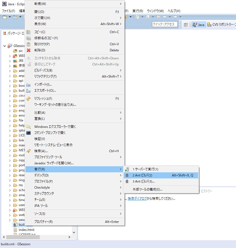Click the GSession project icon
The height and width of the screenshot is (248, 236).
[x=10, y=46]
